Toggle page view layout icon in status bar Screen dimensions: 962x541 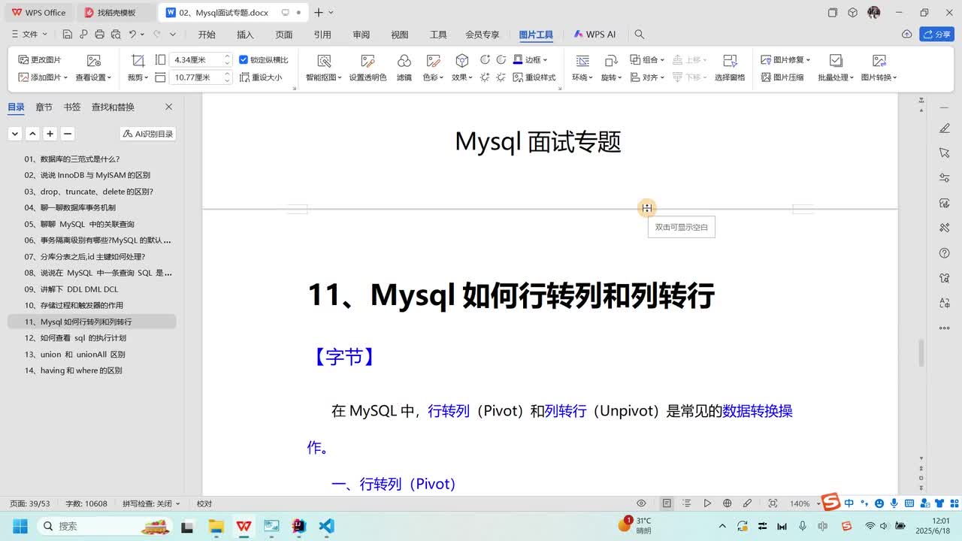[x=667, y=503]
